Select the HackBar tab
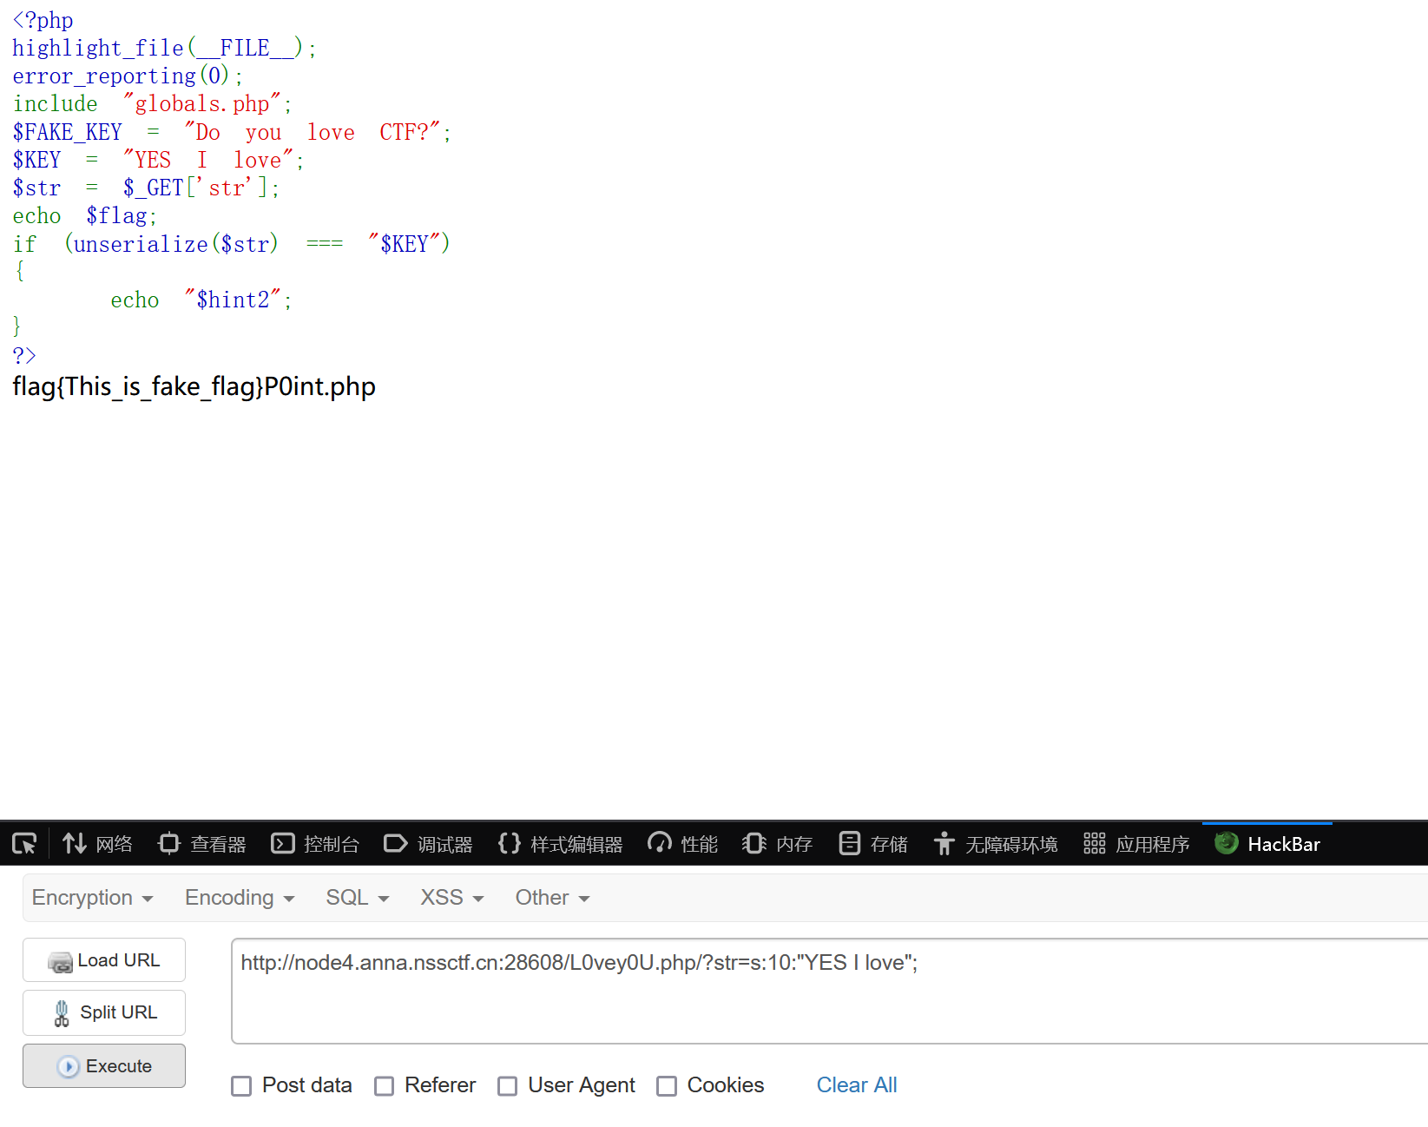 click(1267, 844)
